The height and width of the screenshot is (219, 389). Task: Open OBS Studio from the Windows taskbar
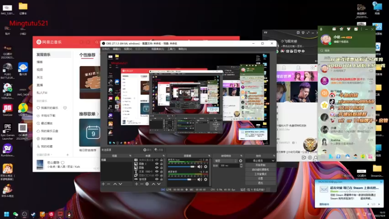coord(24,214)
